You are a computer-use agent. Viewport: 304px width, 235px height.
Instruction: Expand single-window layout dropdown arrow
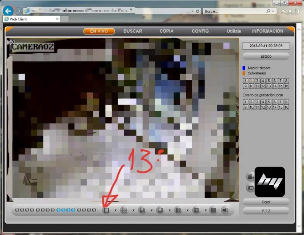click(x=116, y=210)
